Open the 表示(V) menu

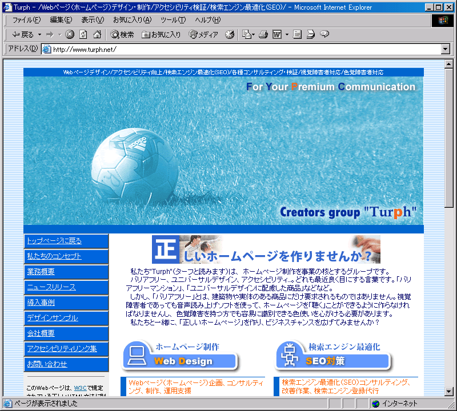coord(93,20)
